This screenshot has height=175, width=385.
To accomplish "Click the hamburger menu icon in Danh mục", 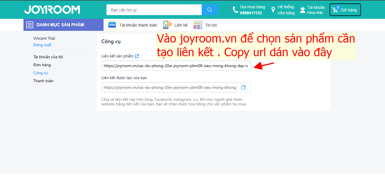I will (30, 25).
